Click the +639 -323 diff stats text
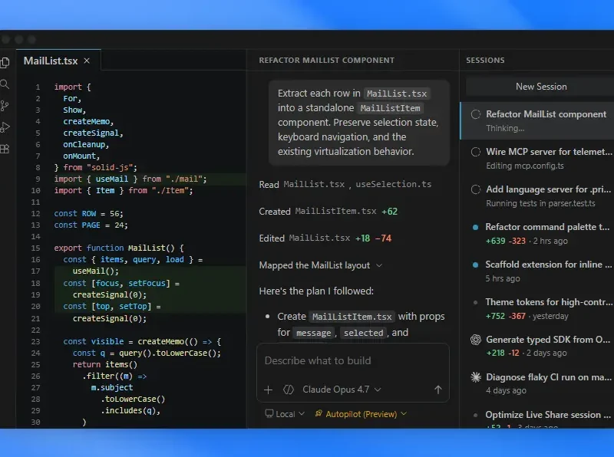614x457 pixels. point(505,241)
